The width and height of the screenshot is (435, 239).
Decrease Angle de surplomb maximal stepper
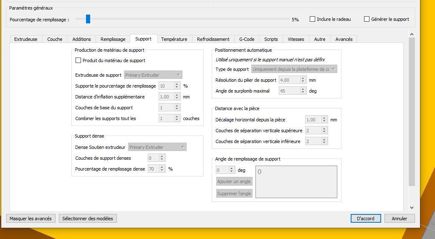point(303,92)
